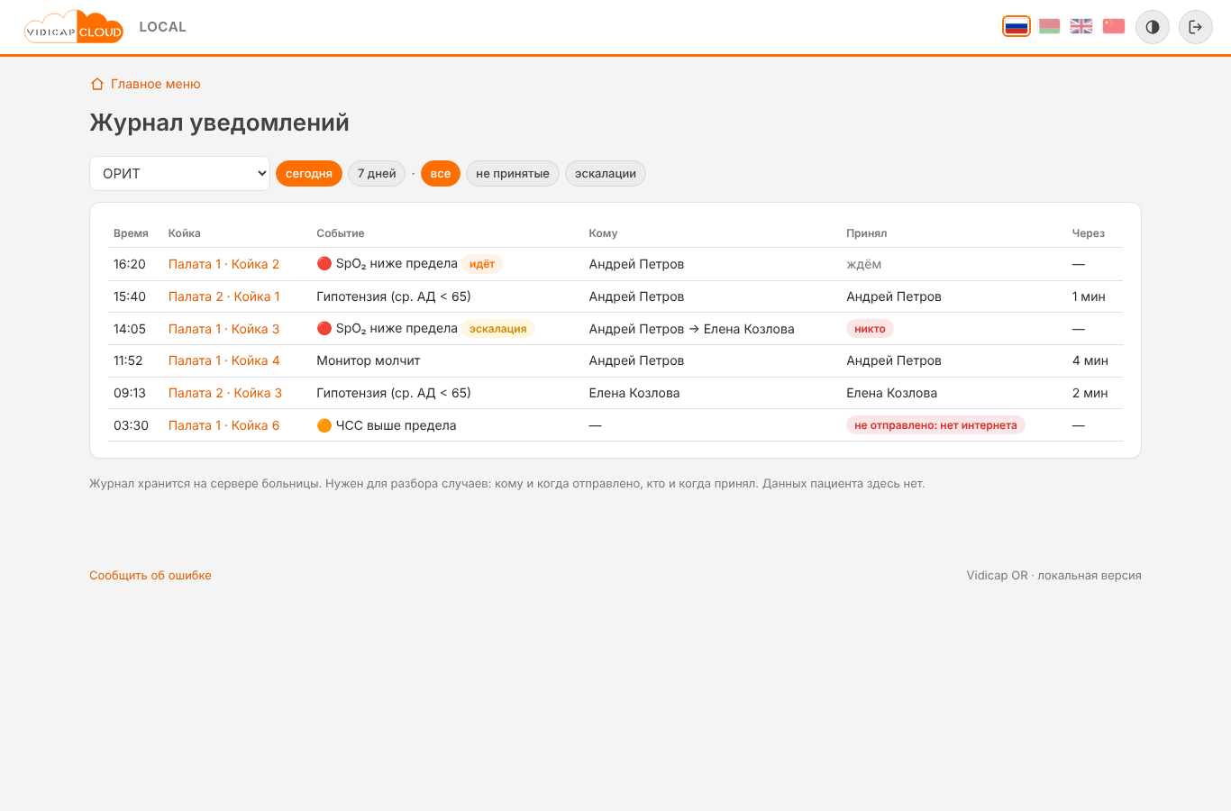Switch to the Chinese flag language

tap(1114, 26)
